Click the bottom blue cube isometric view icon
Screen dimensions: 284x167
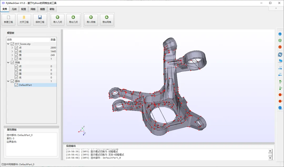(280, 108)
